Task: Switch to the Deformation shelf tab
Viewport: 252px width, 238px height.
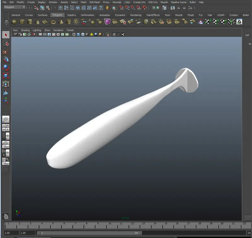Action: (88, 15)
